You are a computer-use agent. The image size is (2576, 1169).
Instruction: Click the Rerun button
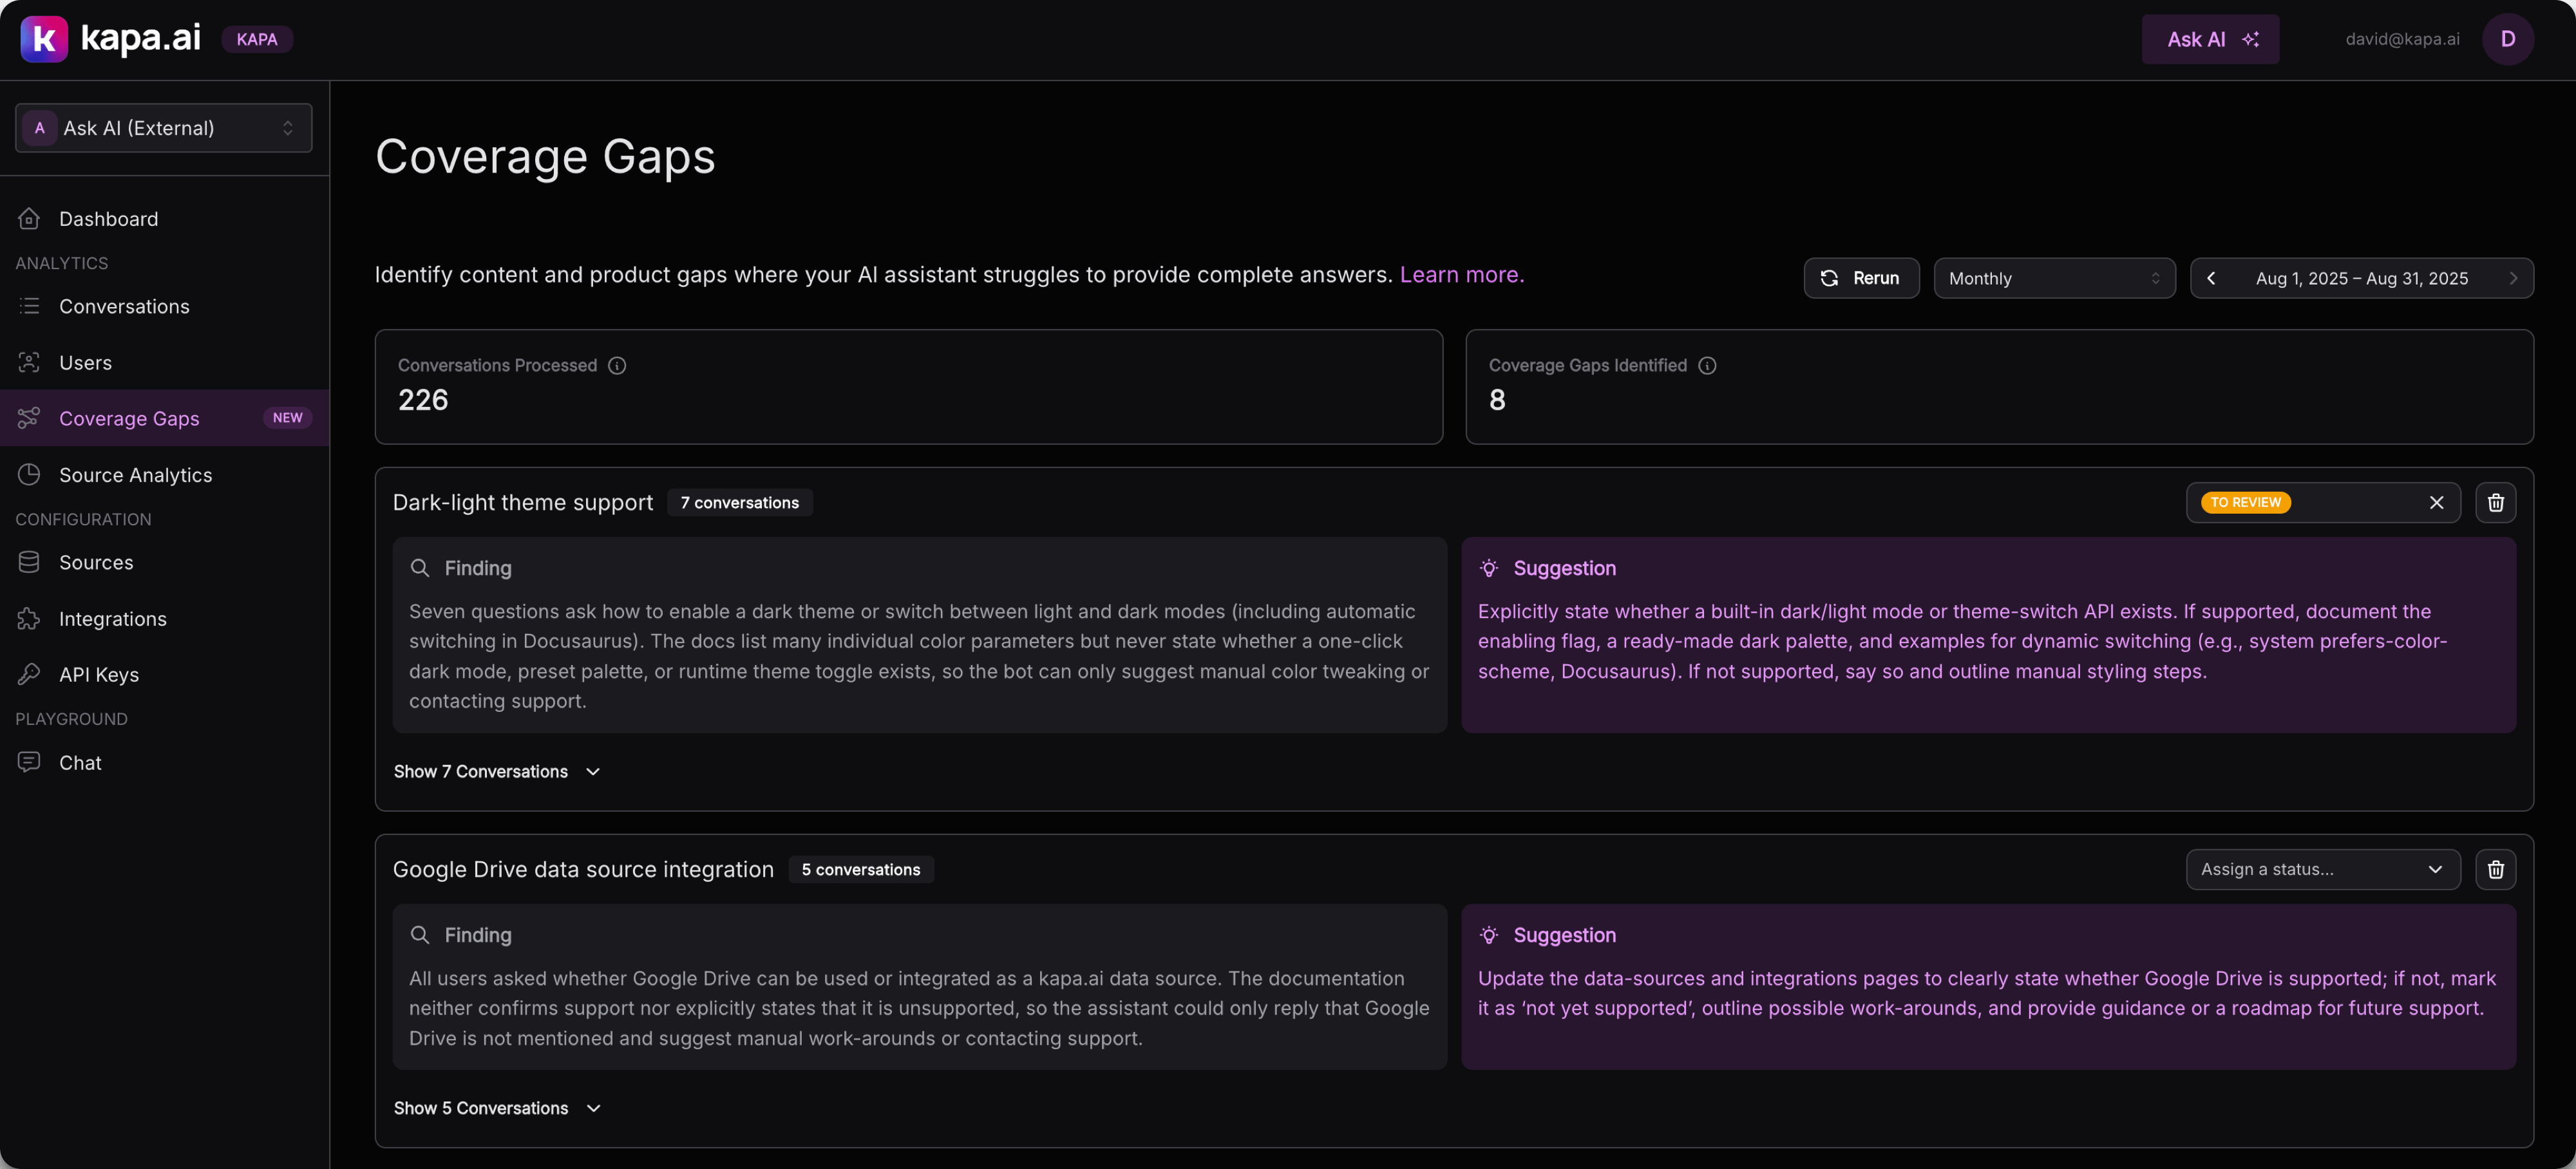coord(1860,279)
